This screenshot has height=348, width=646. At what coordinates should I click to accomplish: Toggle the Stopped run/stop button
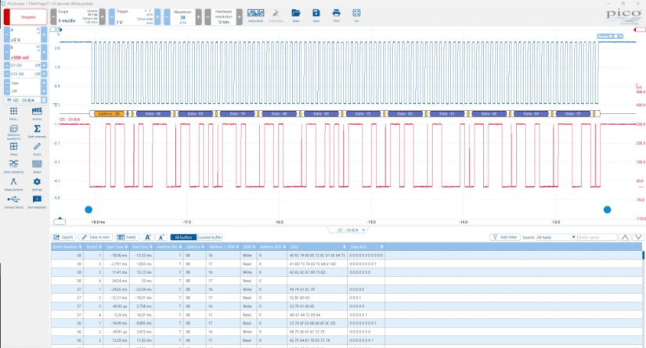[26, 17]
